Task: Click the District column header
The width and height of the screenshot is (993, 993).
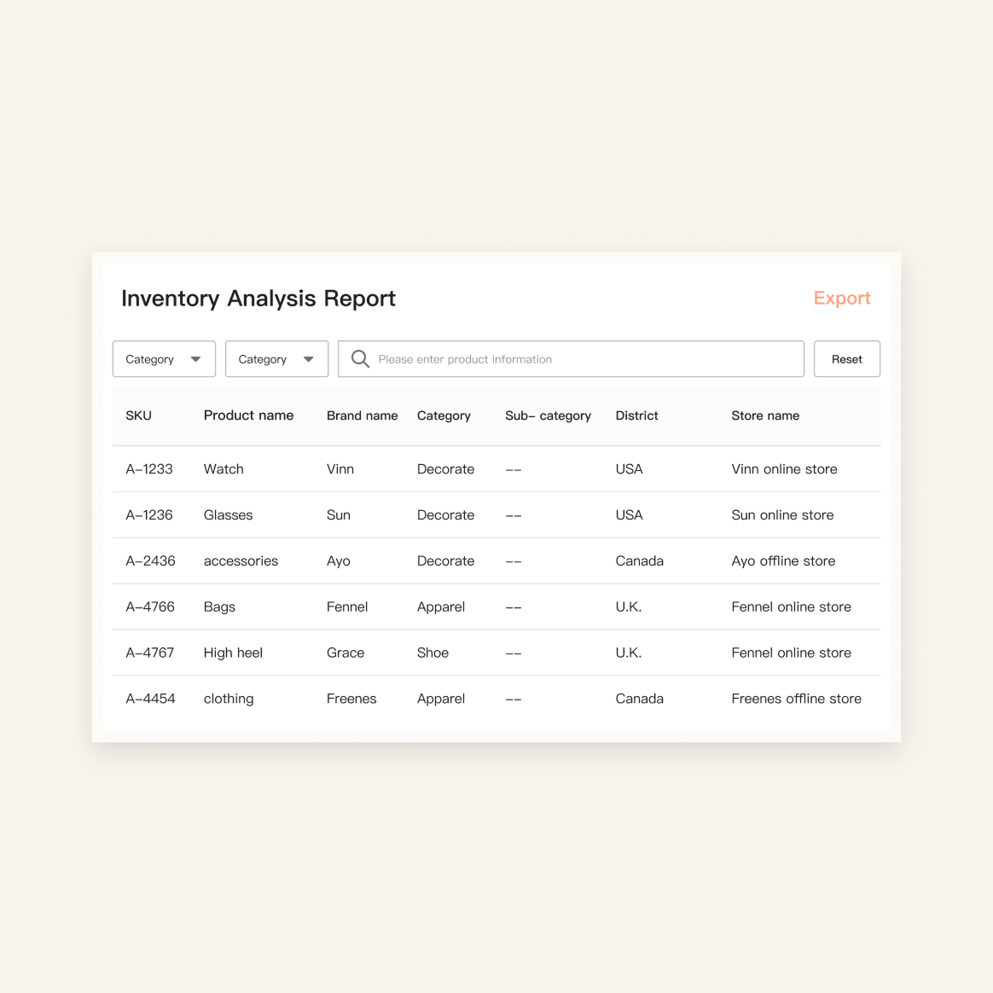Action: point(636,415)
